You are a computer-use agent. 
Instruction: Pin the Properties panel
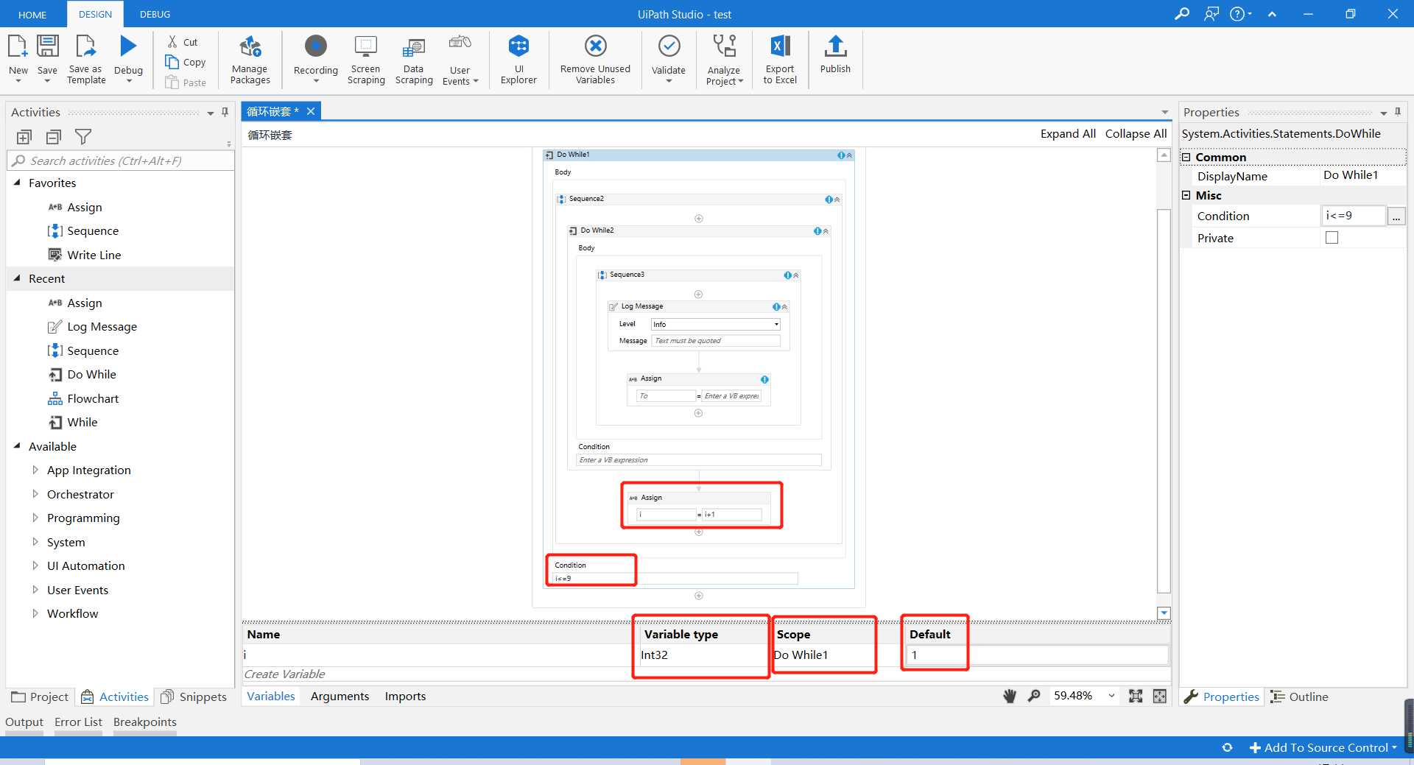pos(1397,112)
